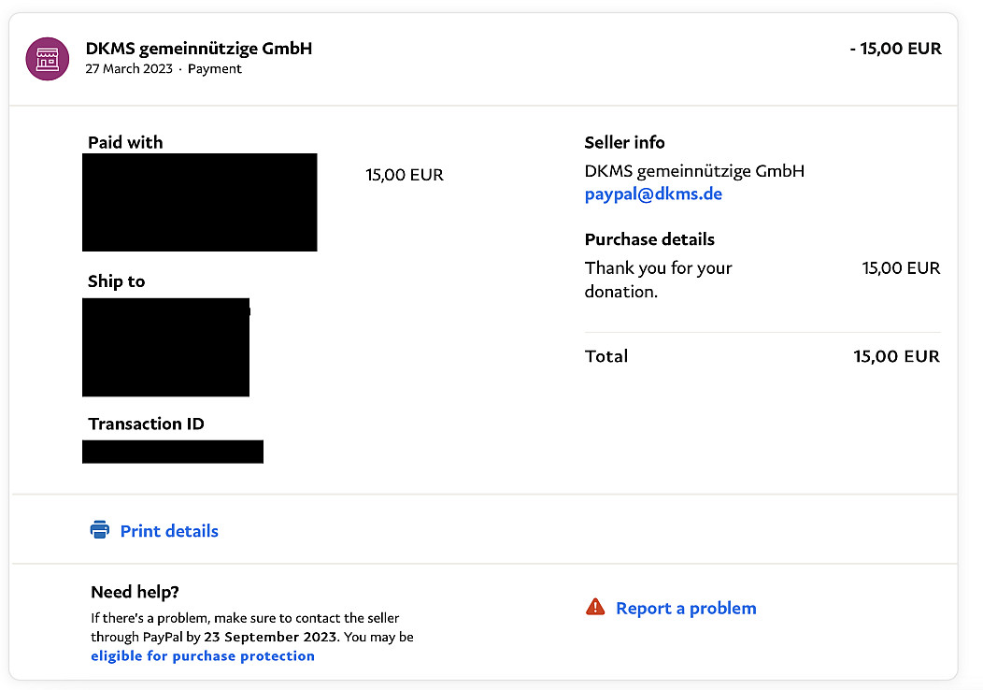Open eligible for purchase protection link
The height and width of the screenshot is (690, 983).
click(203, 656)
